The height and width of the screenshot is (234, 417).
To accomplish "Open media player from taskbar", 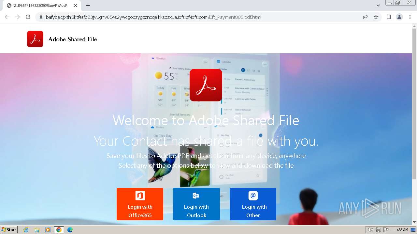I will tap(48, 230).
